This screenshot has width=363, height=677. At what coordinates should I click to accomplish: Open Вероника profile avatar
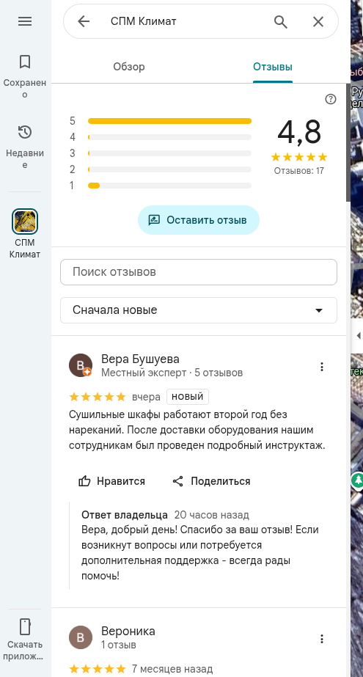click(80, 637)
